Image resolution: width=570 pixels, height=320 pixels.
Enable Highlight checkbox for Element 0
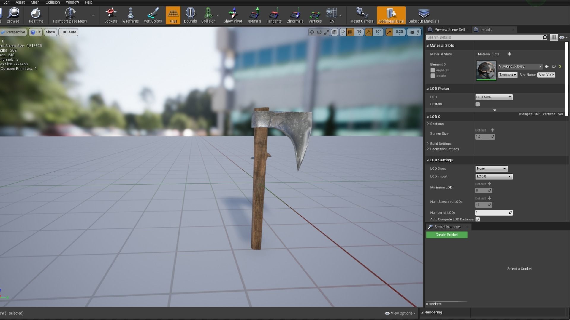click(433, 70)
